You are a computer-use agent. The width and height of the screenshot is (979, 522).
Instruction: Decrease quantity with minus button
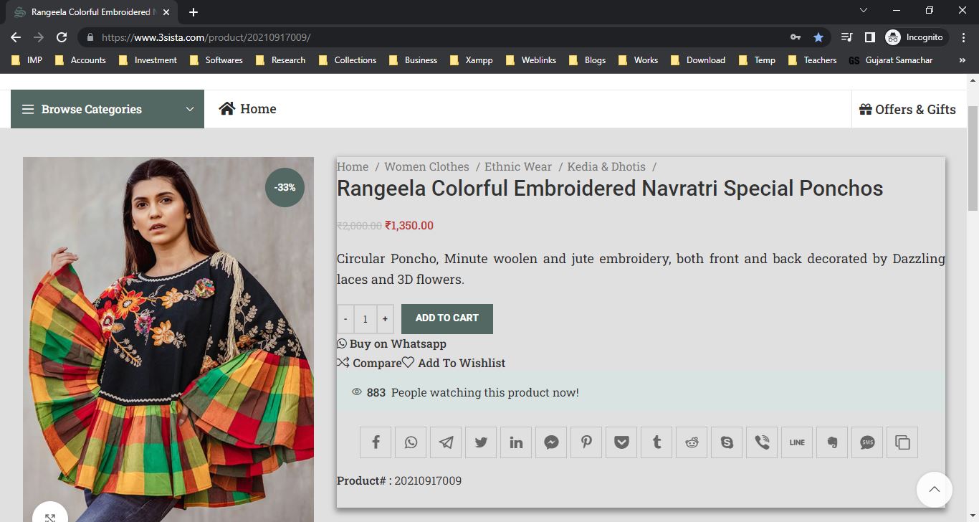(x=345, y=319)
